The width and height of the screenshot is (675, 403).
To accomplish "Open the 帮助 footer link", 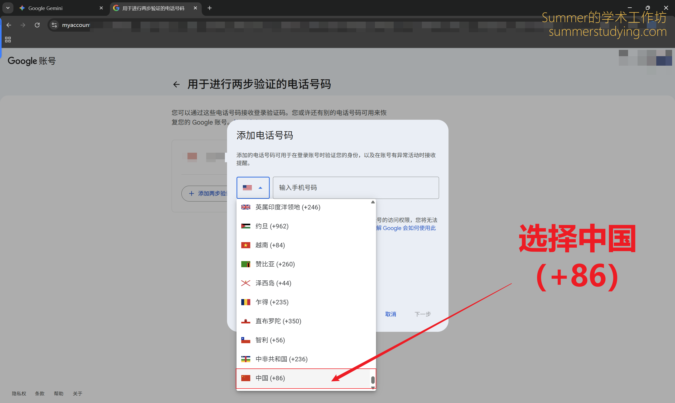I will click(58, 394).
